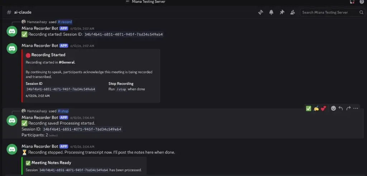Click the red circle icon in Recording Started embed
Image resolution: width=367 pixels, height=176 pixels.
coord(28,55)
